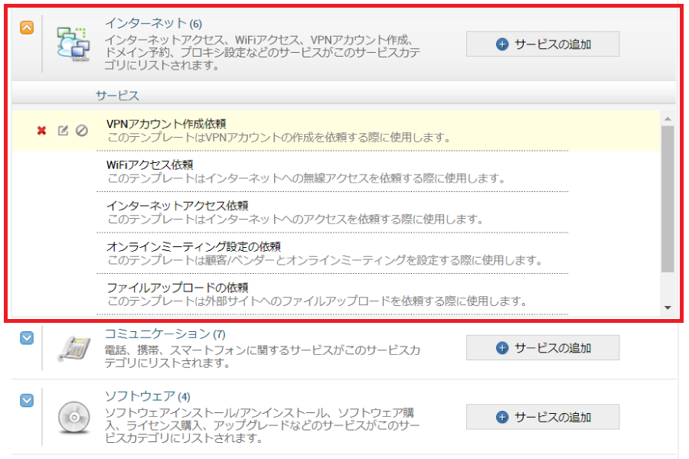
Task: Disable the VPNアカウント作成依頼 service
Action: pos(82,131)
